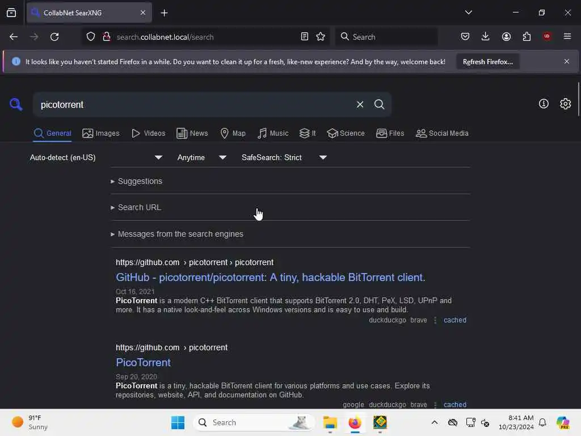
Task: Switch to Images category tab
Action: pyautogui.click(x=101, y=133)
